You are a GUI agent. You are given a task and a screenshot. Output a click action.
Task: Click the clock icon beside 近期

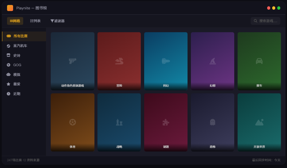[x=8, y=94]
